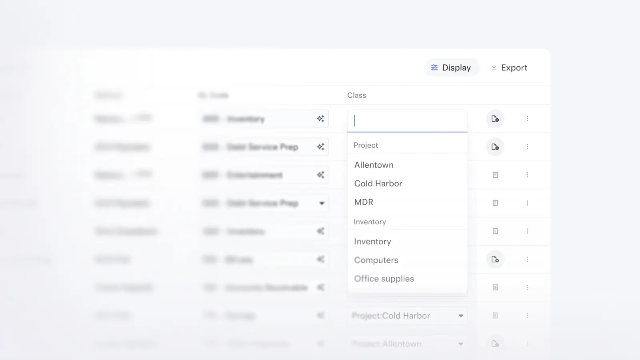Click the Class column header
640x360 pixels.
point(356,95)
